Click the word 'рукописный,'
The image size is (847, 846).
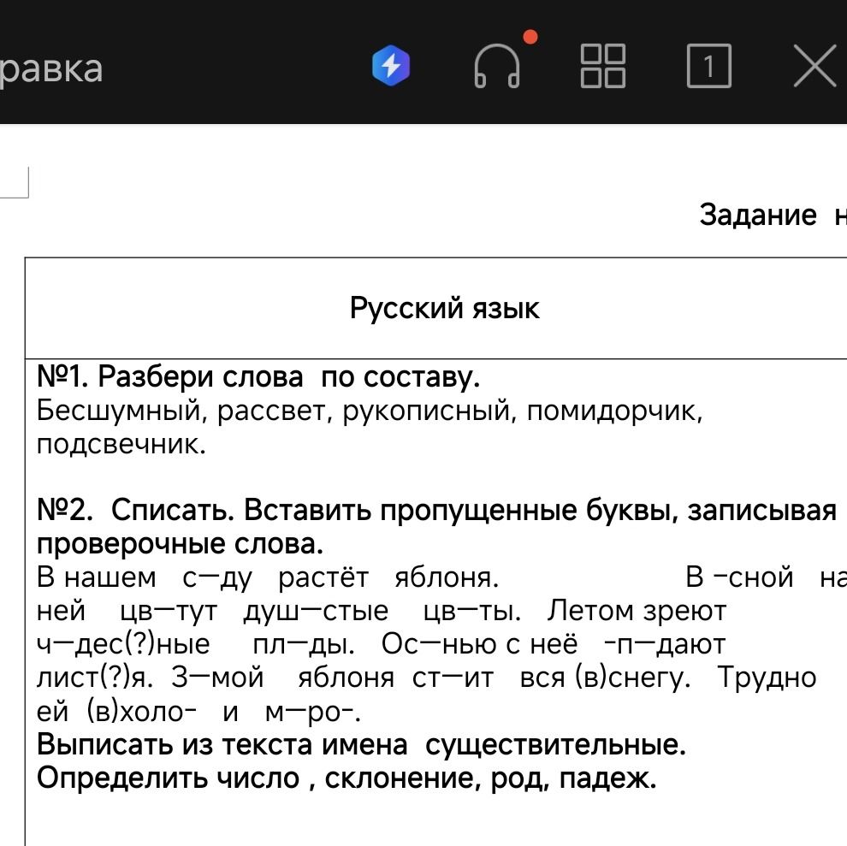(429, 411)
